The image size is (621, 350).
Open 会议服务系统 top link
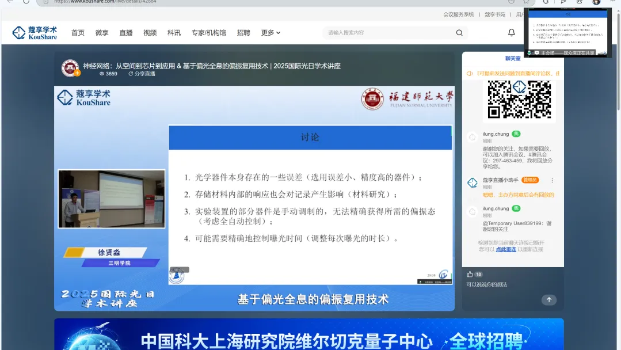click(x=459, y=14)
